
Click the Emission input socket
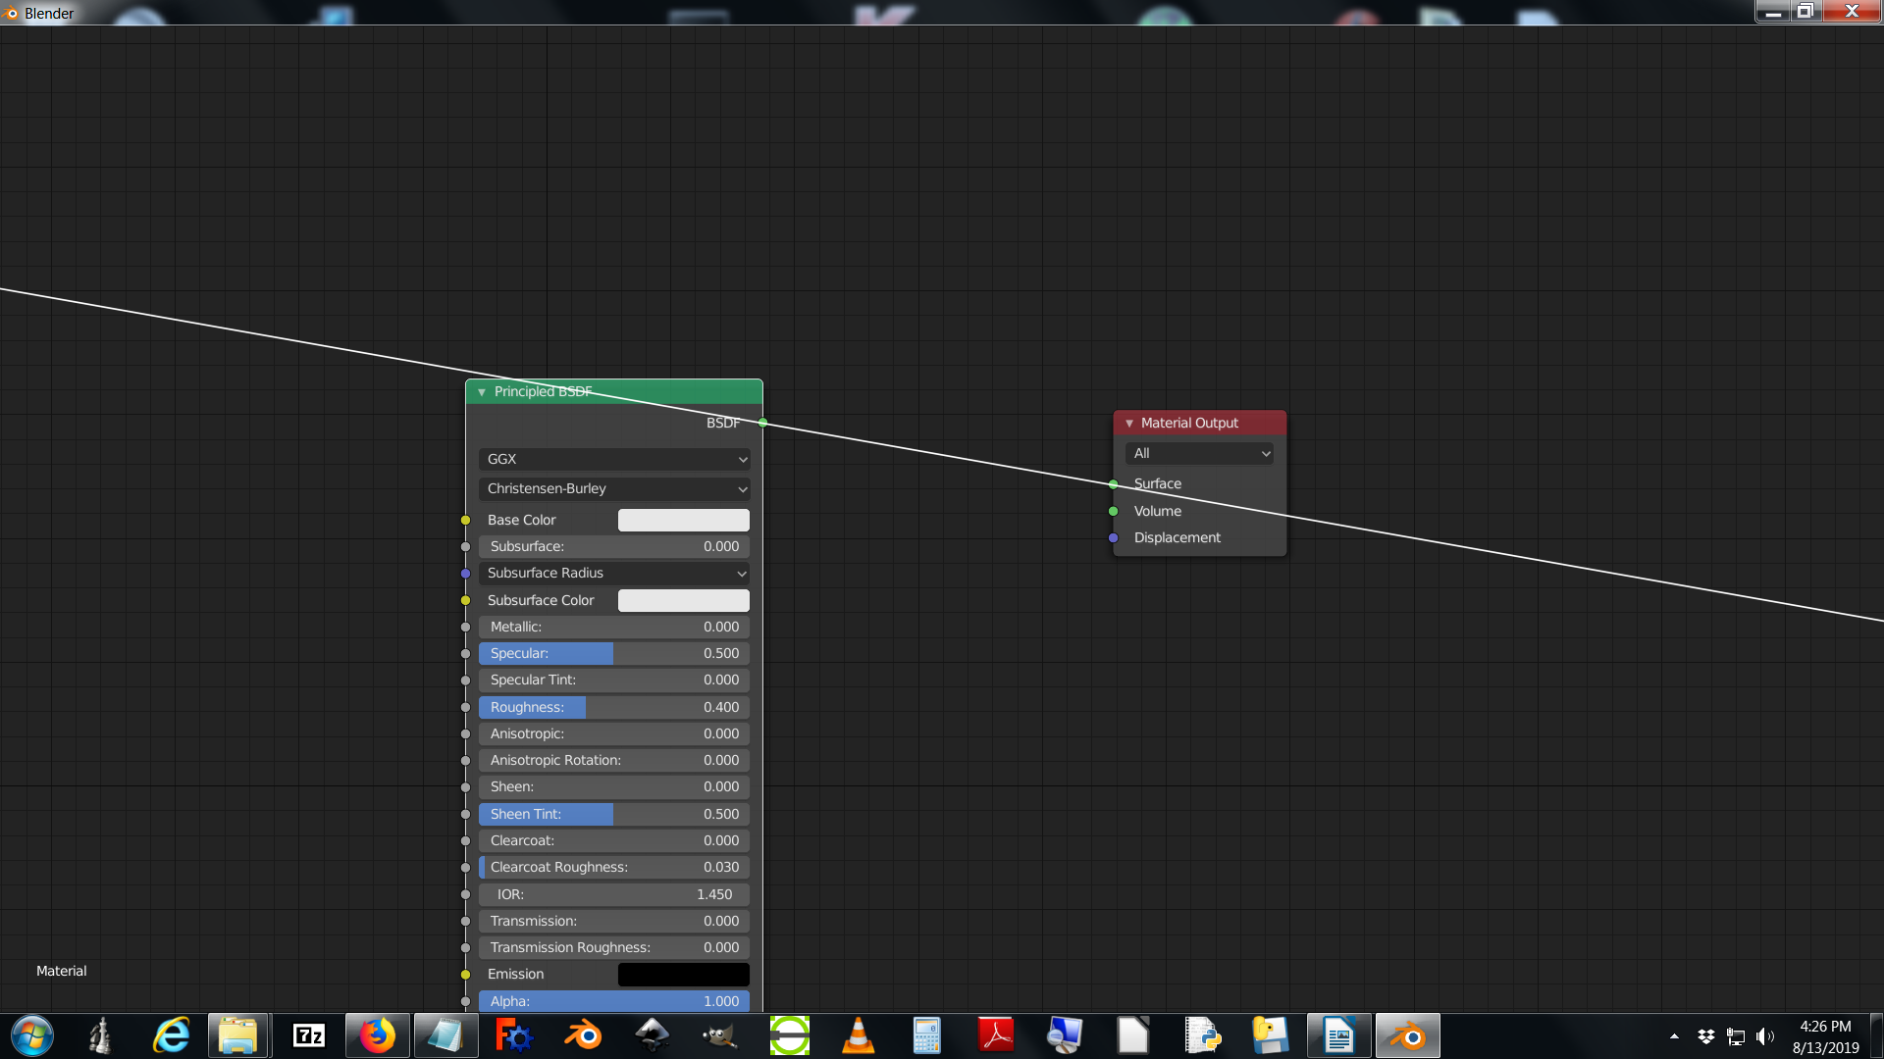point(466,974)
